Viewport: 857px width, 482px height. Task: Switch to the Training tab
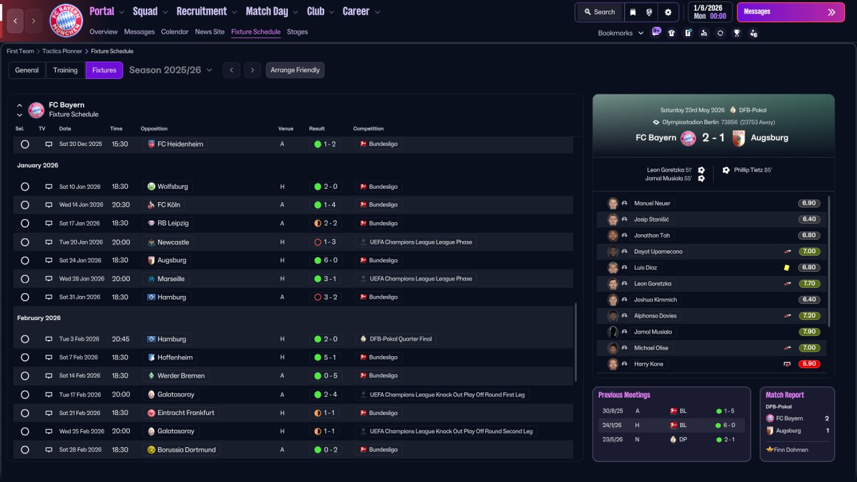pyautogui.click(x=66, y=70)
